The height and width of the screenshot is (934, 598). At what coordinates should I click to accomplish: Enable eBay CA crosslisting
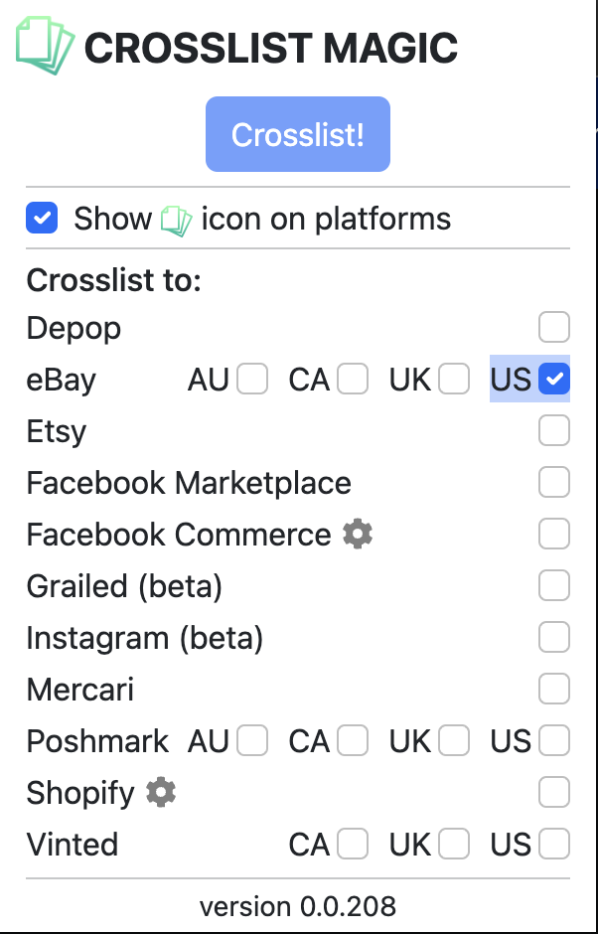pyautogui.click(x=355, y=379)
